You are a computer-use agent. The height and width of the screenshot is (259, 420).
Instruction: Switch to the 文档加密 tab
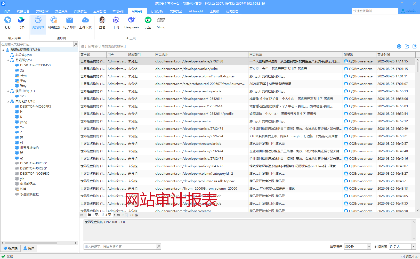point(42,11)
